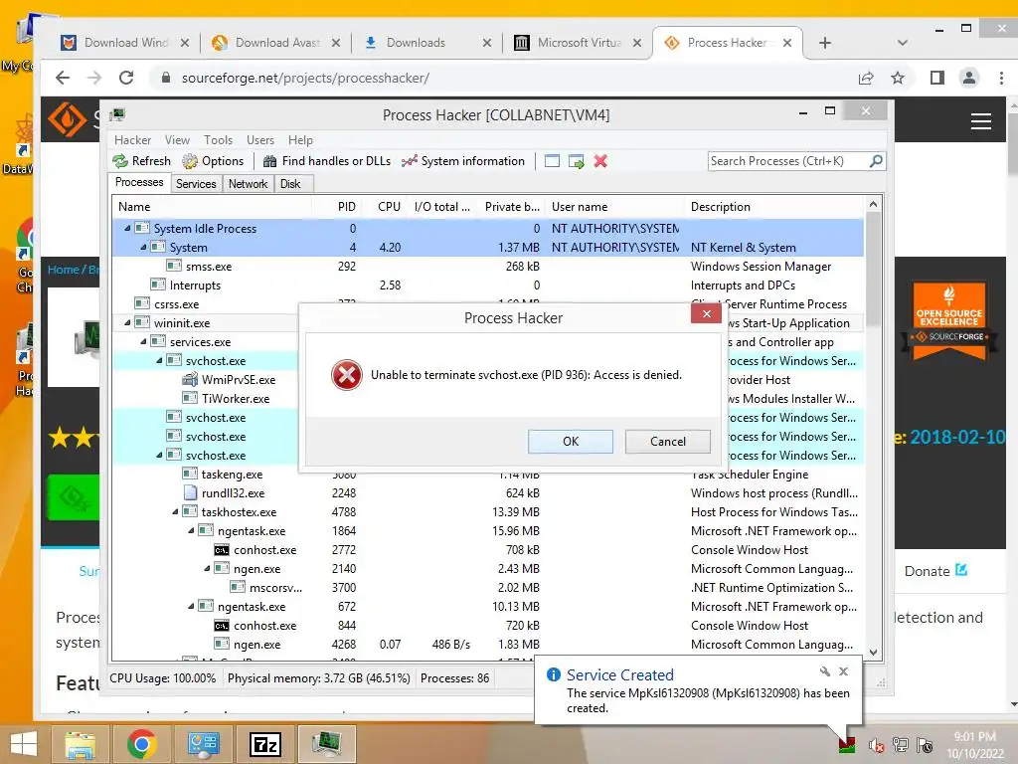Collapse the services.exe tree node

143,342
